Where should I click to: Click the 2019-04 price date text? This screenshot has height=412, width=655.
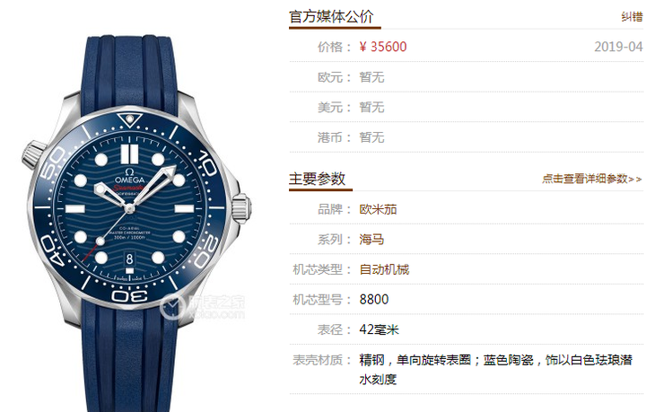[618, 47]
